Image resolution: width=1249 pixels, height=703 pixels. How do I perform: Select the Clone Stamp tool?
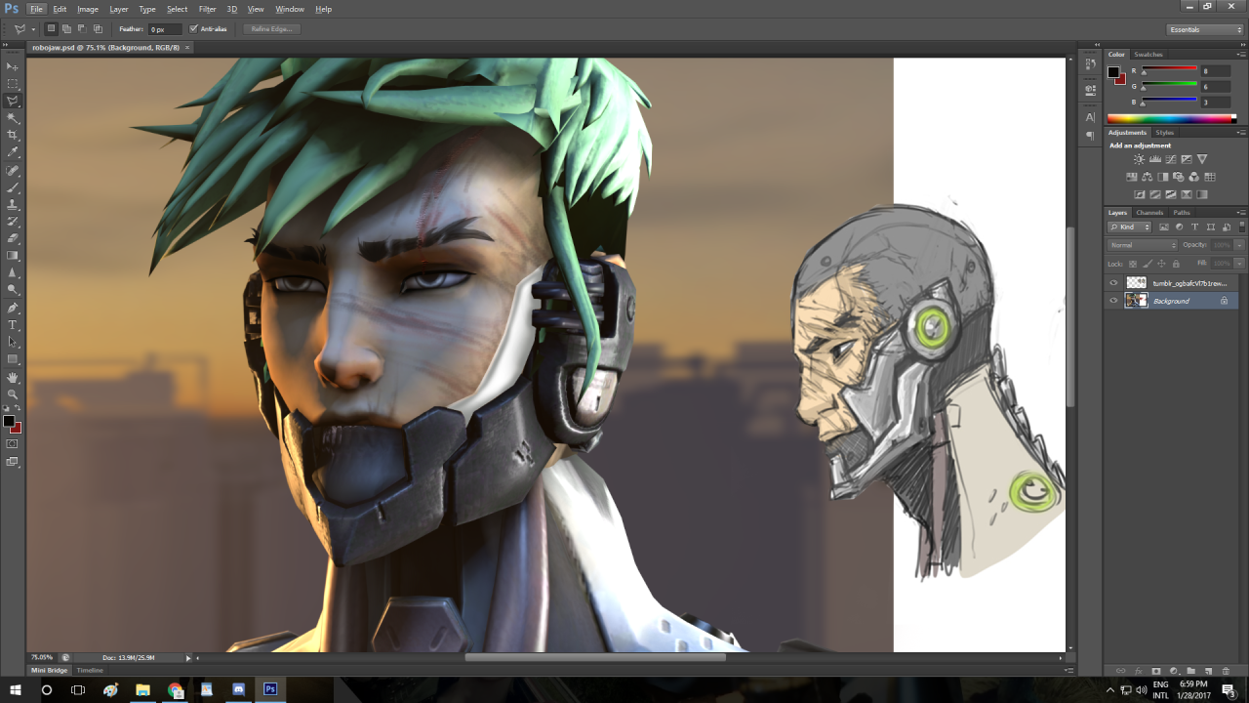click(x=13, y=204)
